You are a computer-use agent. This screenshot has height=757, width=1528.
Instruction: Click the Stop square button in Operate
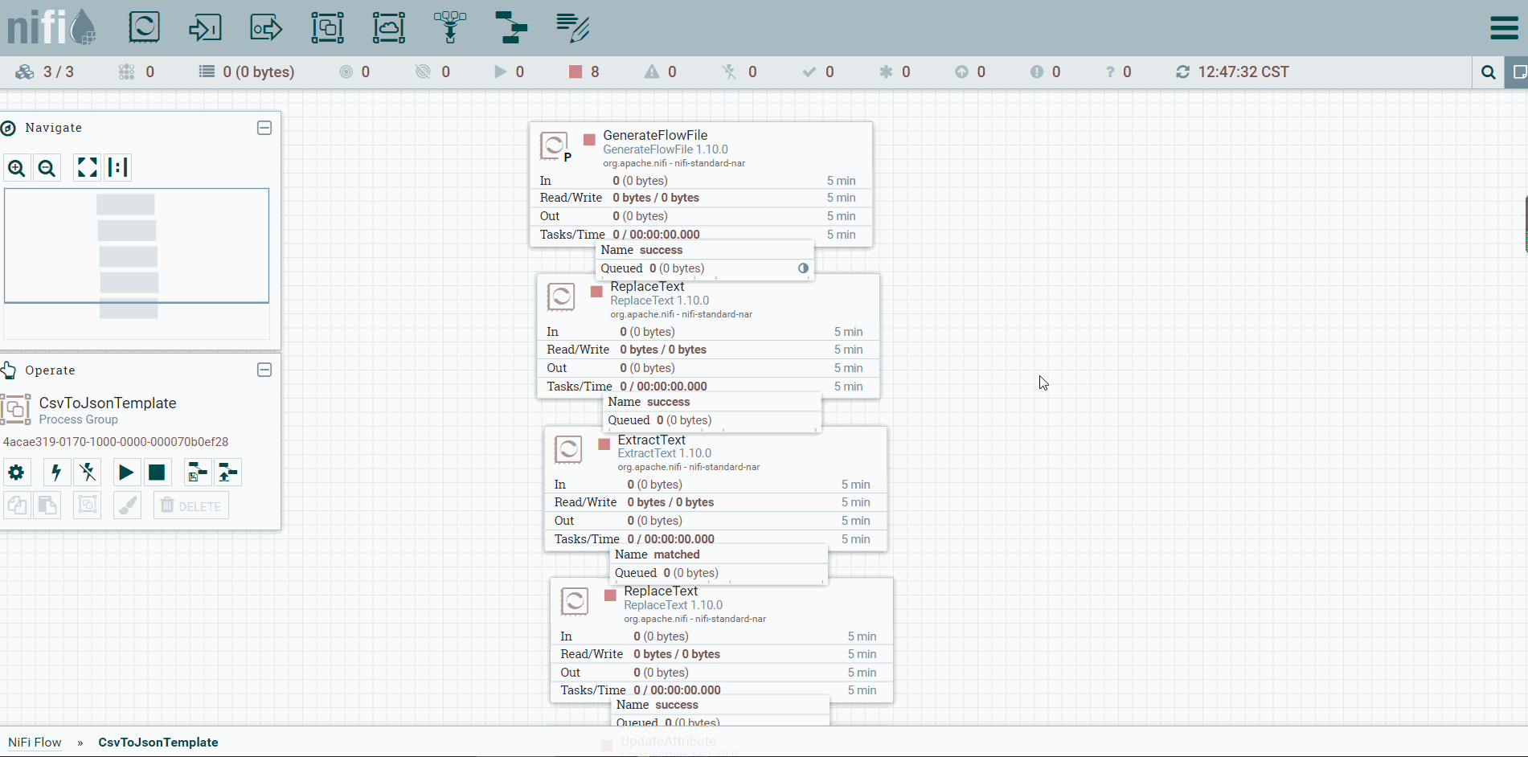(x=157, y=473)
